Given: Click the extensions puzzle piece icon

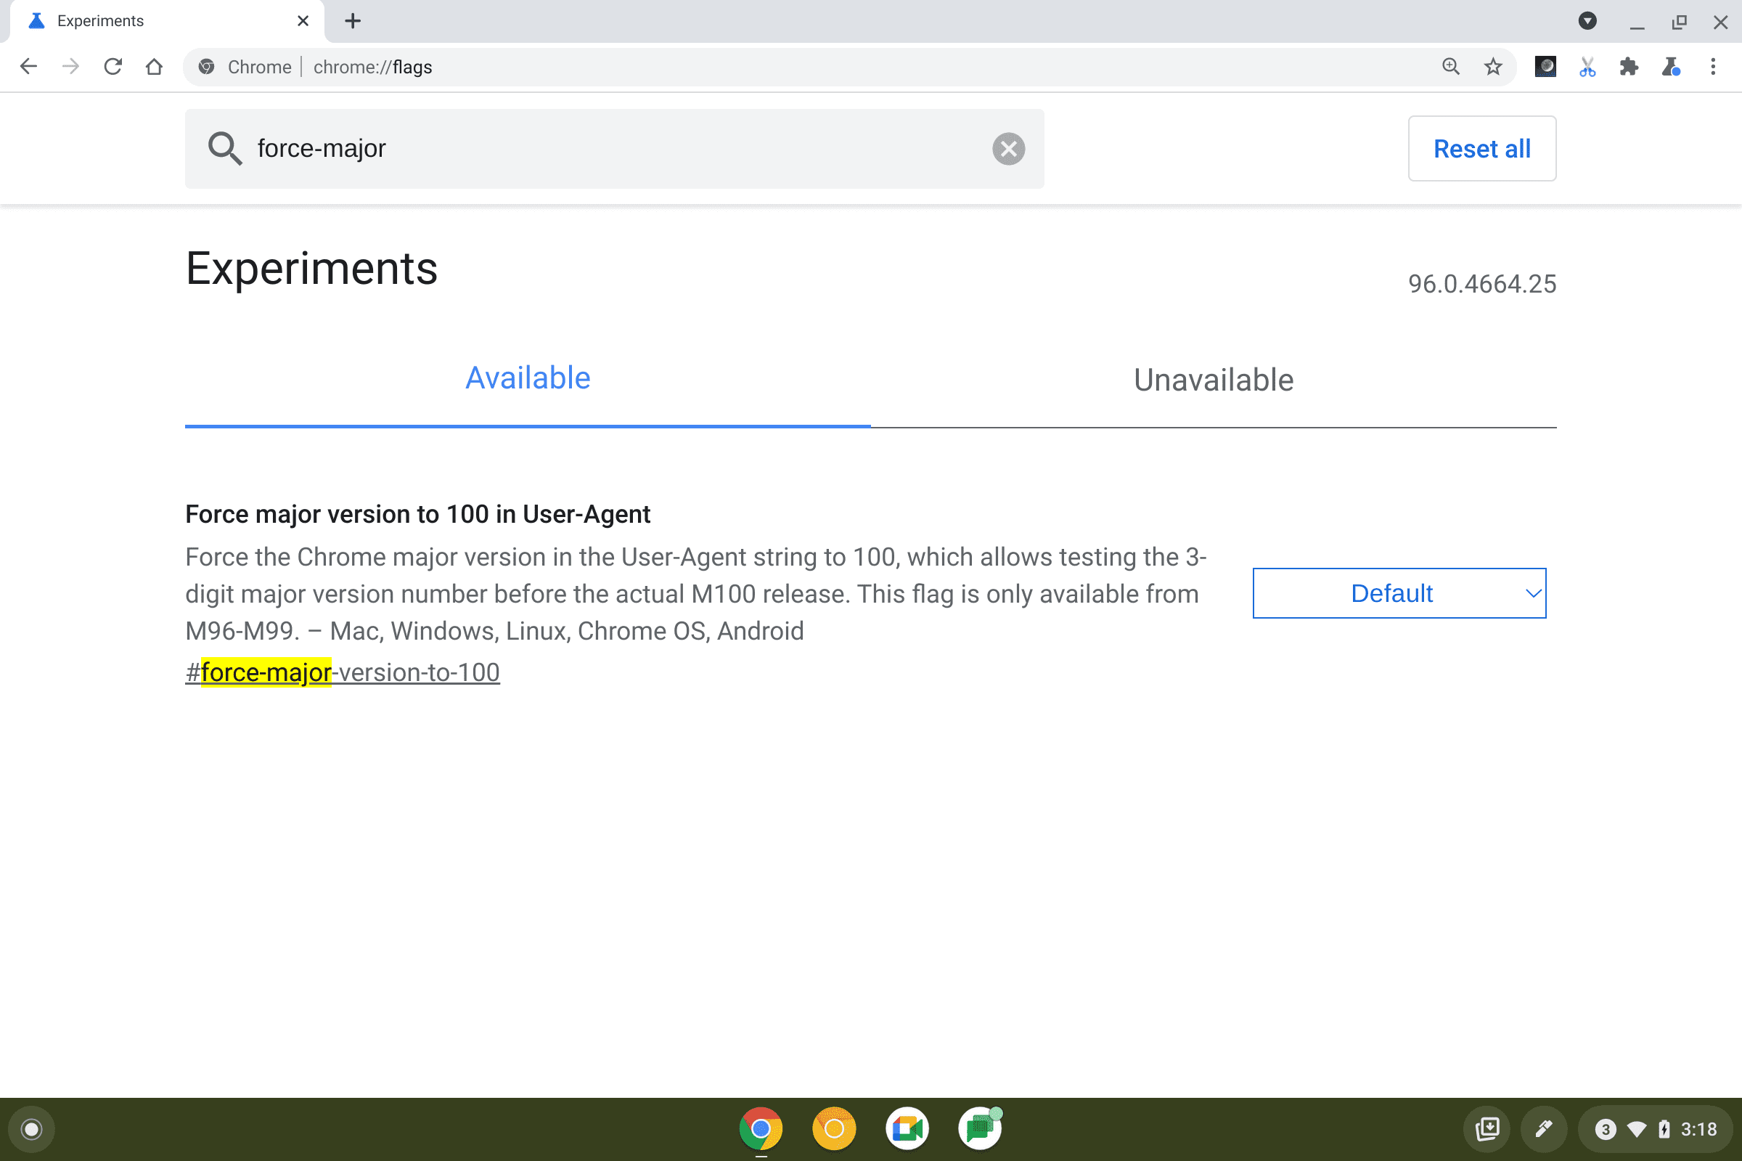Looking at the screenshot, I should (1628, 68).
